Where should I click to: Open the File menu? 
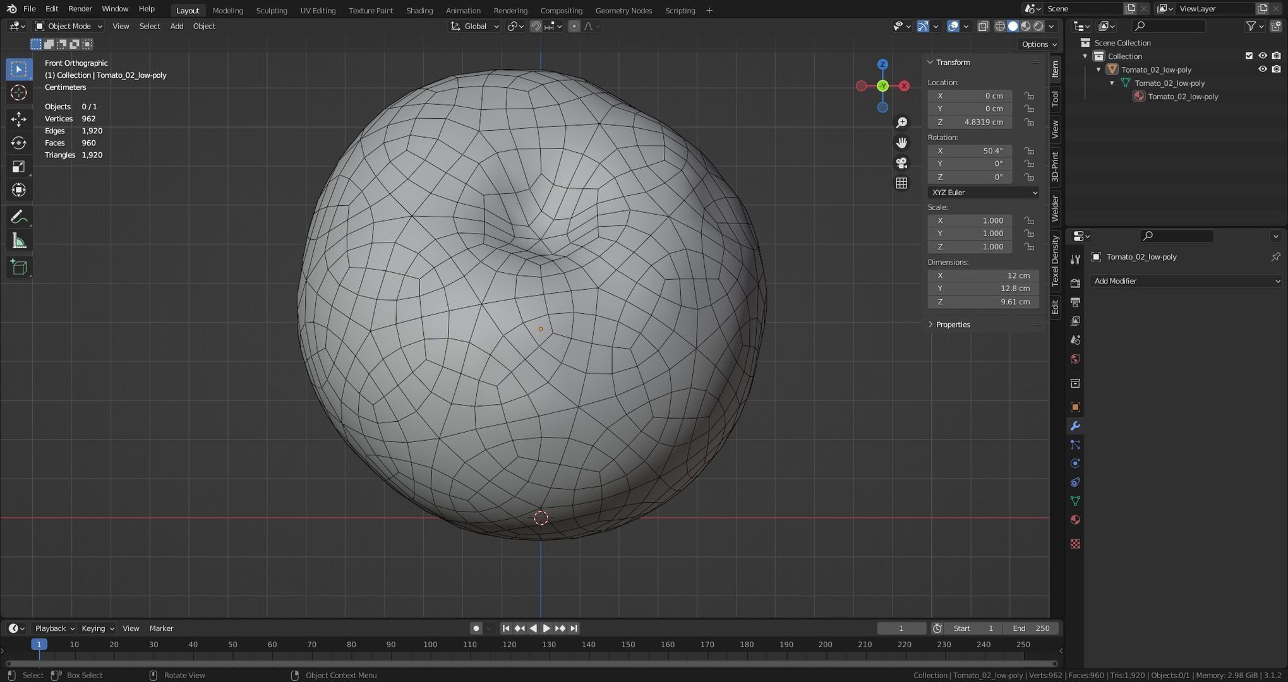point(29,9)
